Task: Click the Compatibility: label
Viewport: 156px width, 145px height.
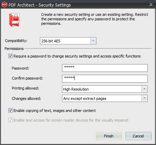Action: (16, 41)
